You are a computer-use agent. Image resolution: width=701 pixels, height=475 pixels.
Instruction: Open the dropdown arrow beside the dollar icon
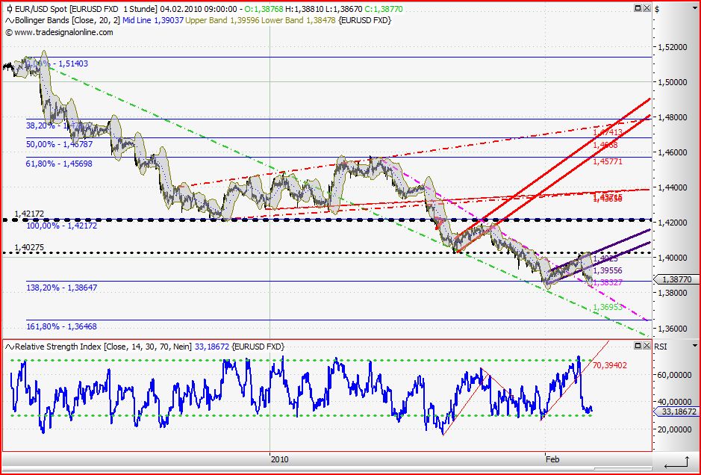pos(694,7)
